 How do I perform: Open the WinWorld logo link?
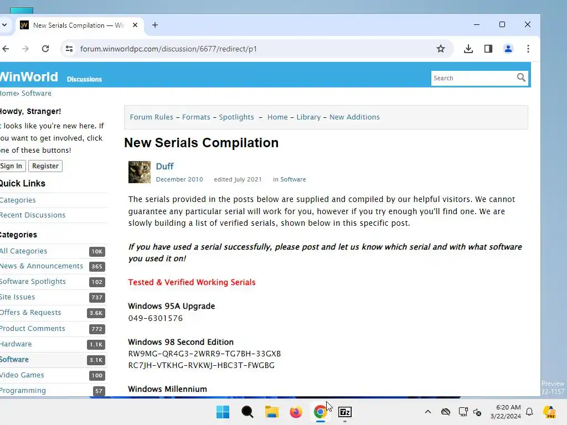click(x=29, y=76)
